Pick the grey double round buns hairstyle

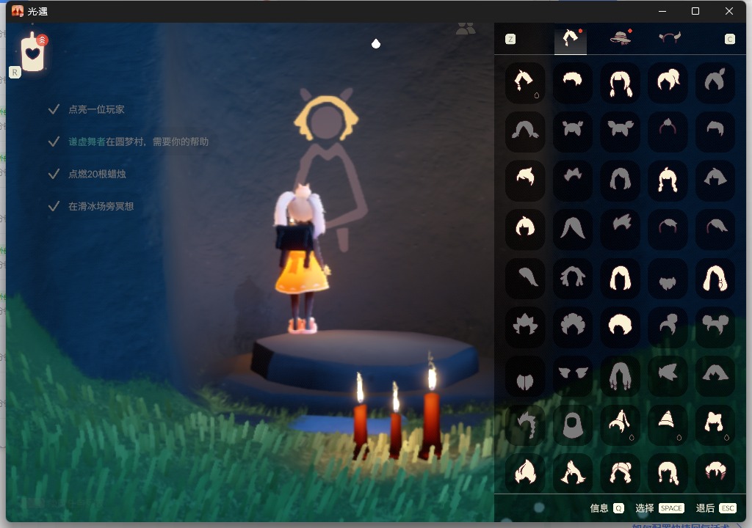click(x=715, y=327)
